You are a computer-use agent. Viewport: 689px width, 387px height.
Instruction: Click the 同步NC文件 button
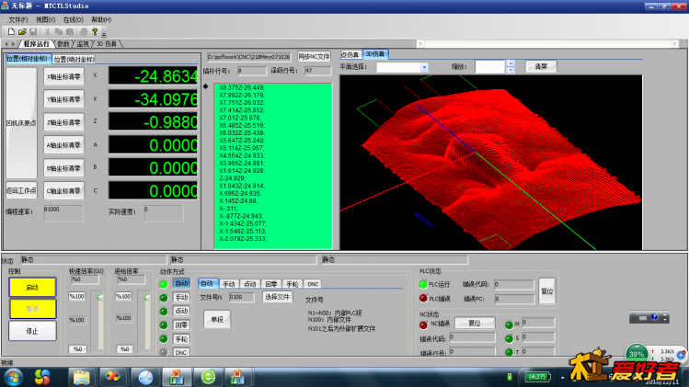pos(314,57)
